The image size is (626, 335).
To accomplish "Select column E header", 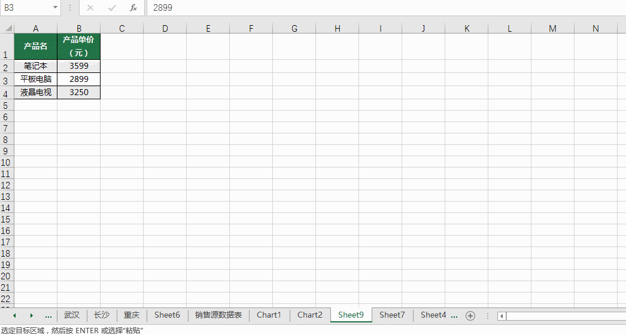I will click(x=208, y=28).
